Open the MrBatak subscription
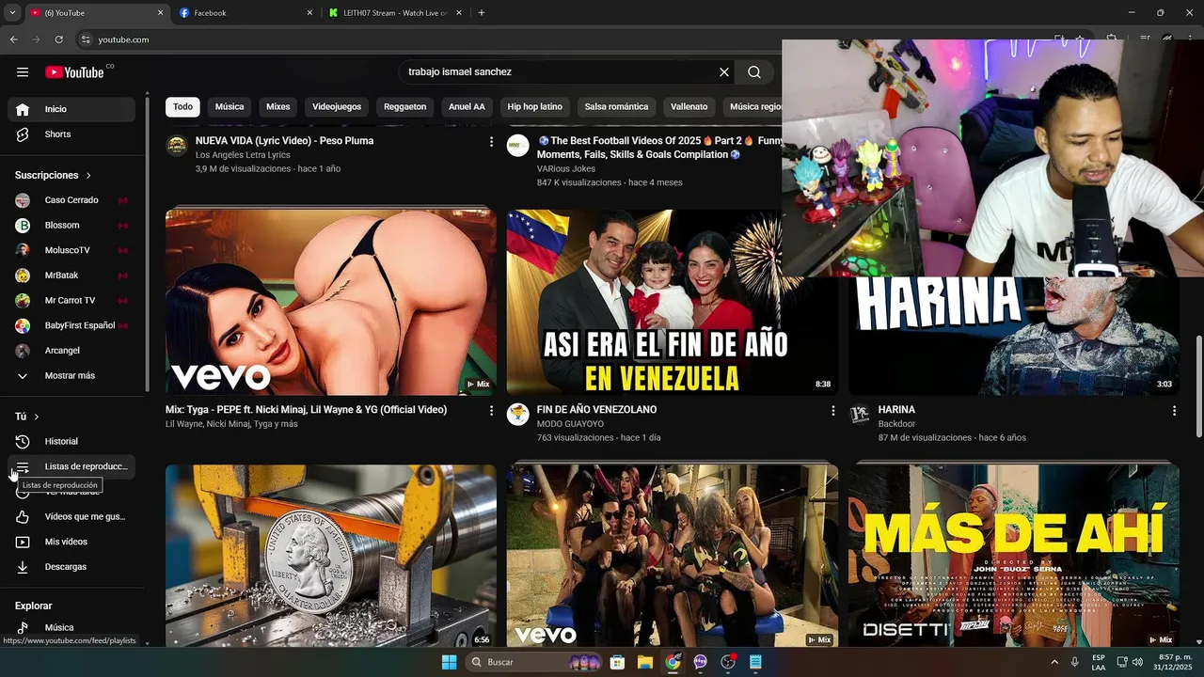This screenshot has width=1204, height=677. point(71,276)
